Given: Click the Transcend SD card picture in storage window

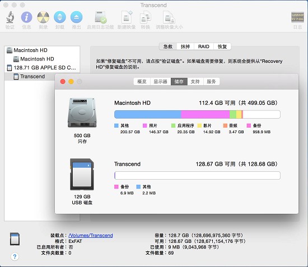Looking at the screenshot, I should coord(82,174).
